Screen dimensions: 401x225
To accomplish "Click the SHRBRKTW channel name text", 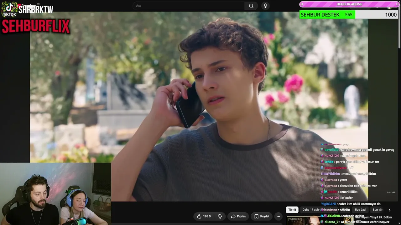I will click(36, 9).
